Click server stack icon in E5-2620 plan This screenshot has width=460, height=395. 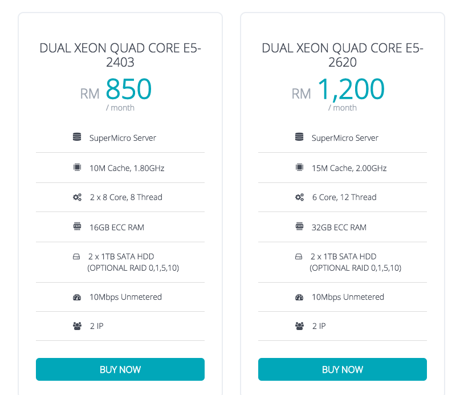[299, 137]
